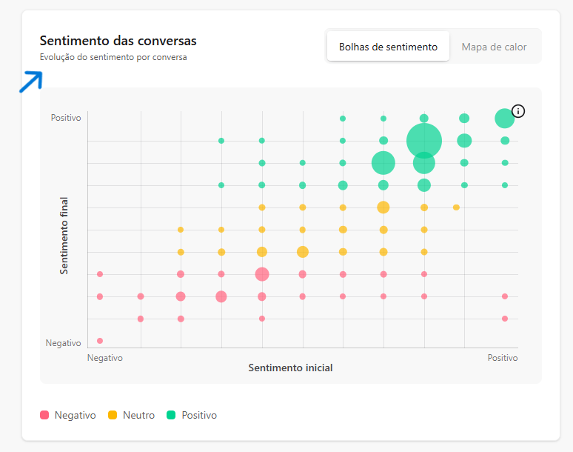This screenshot has height=452, width=573.
Task: Click the rightmost yellow bubble
Action: point(456,207)
